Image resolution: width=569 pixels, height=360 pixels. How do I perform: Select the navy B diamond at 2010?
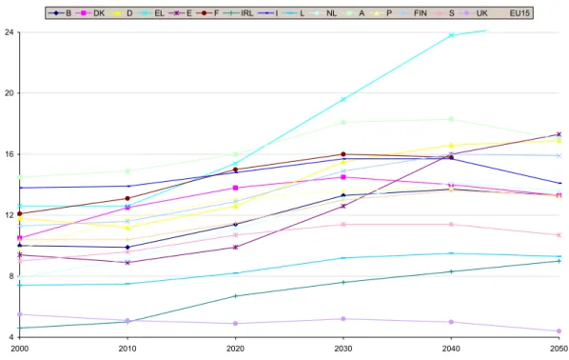128,248
